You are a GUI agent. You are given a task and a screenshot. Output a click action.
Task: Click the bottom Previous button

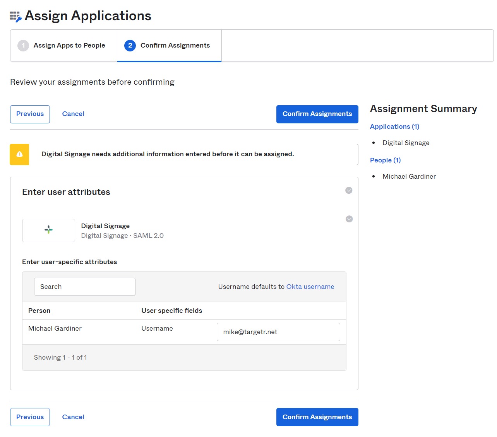[x=30, y=417]
